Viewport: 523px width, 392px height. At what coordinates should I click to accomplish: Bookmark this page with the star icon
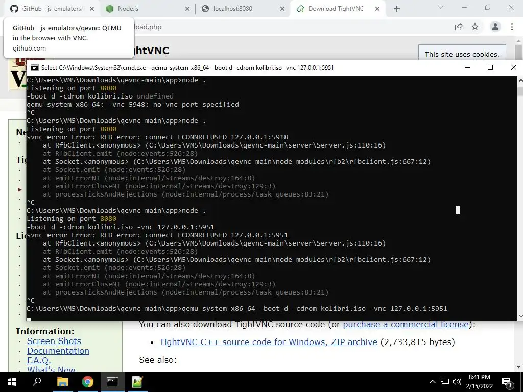pyautogui.click(x=475, y=27)
